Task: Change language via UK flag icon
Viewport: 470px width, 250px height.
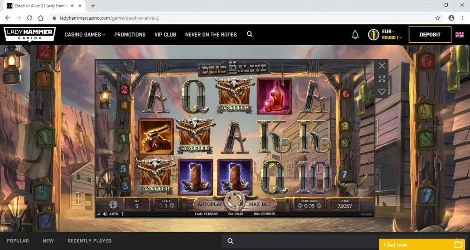Action: pyautogui.click(x=460, y=35)
